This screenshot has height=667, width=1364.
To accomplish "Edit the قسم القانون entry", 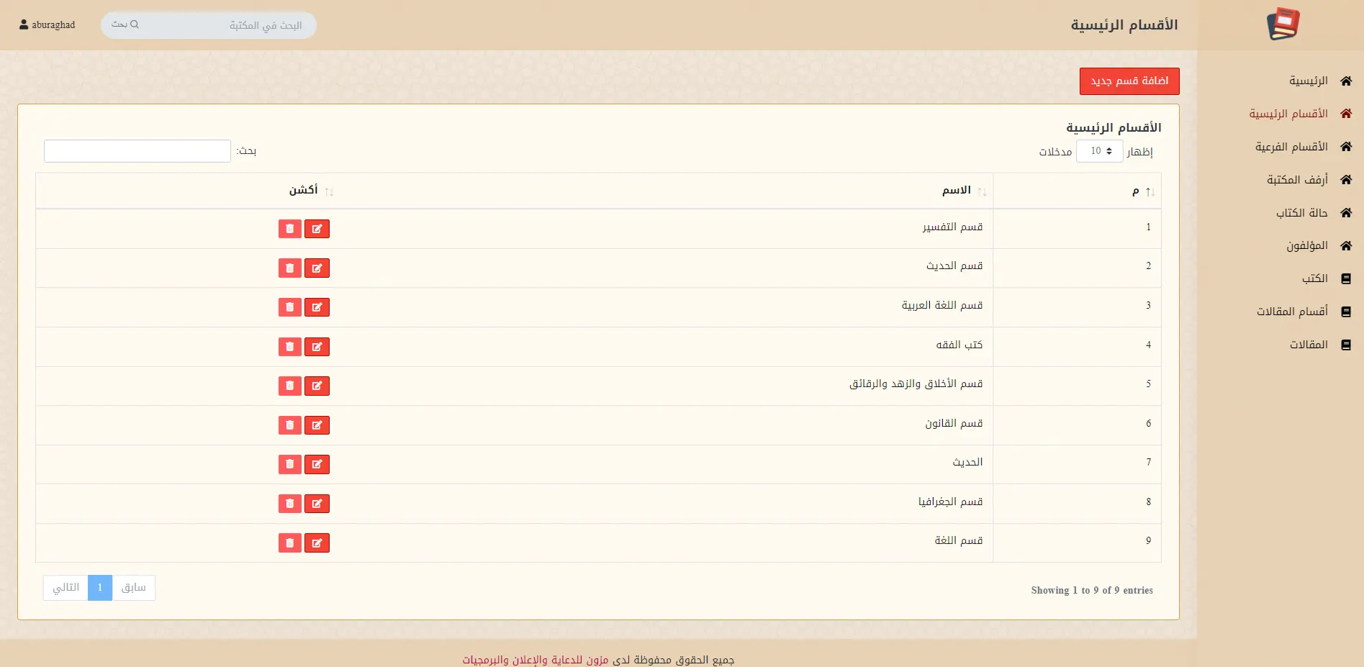I will pyautogui.click(x=317, y=425).
